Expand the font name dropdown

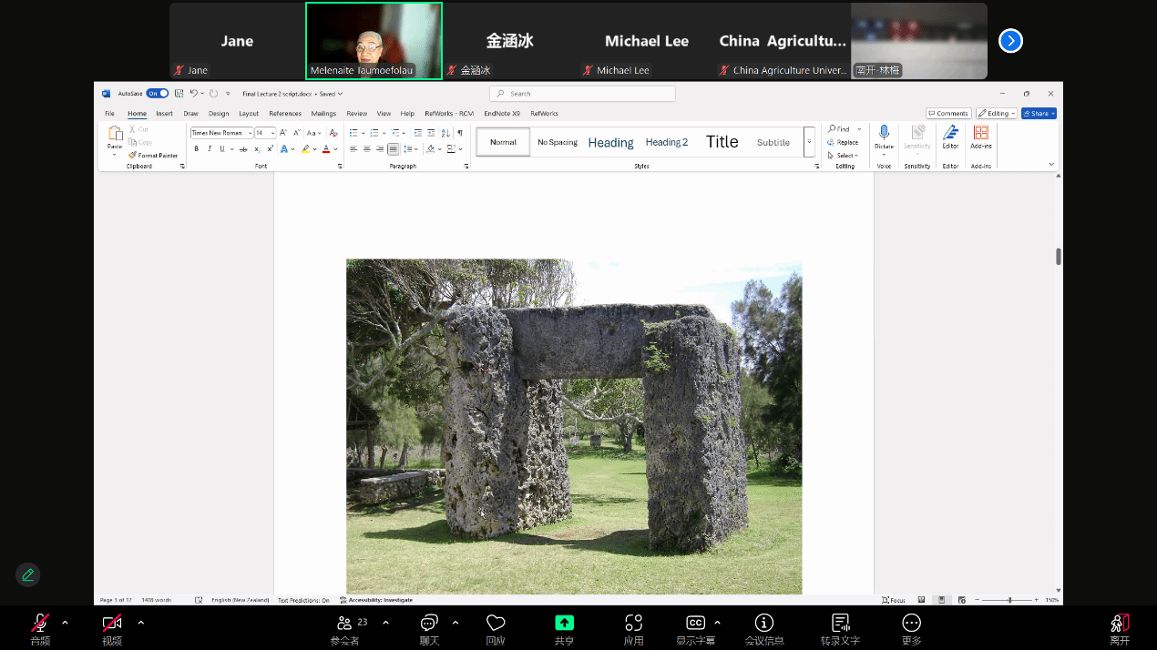pyautogui.click(x=250, y=133)
